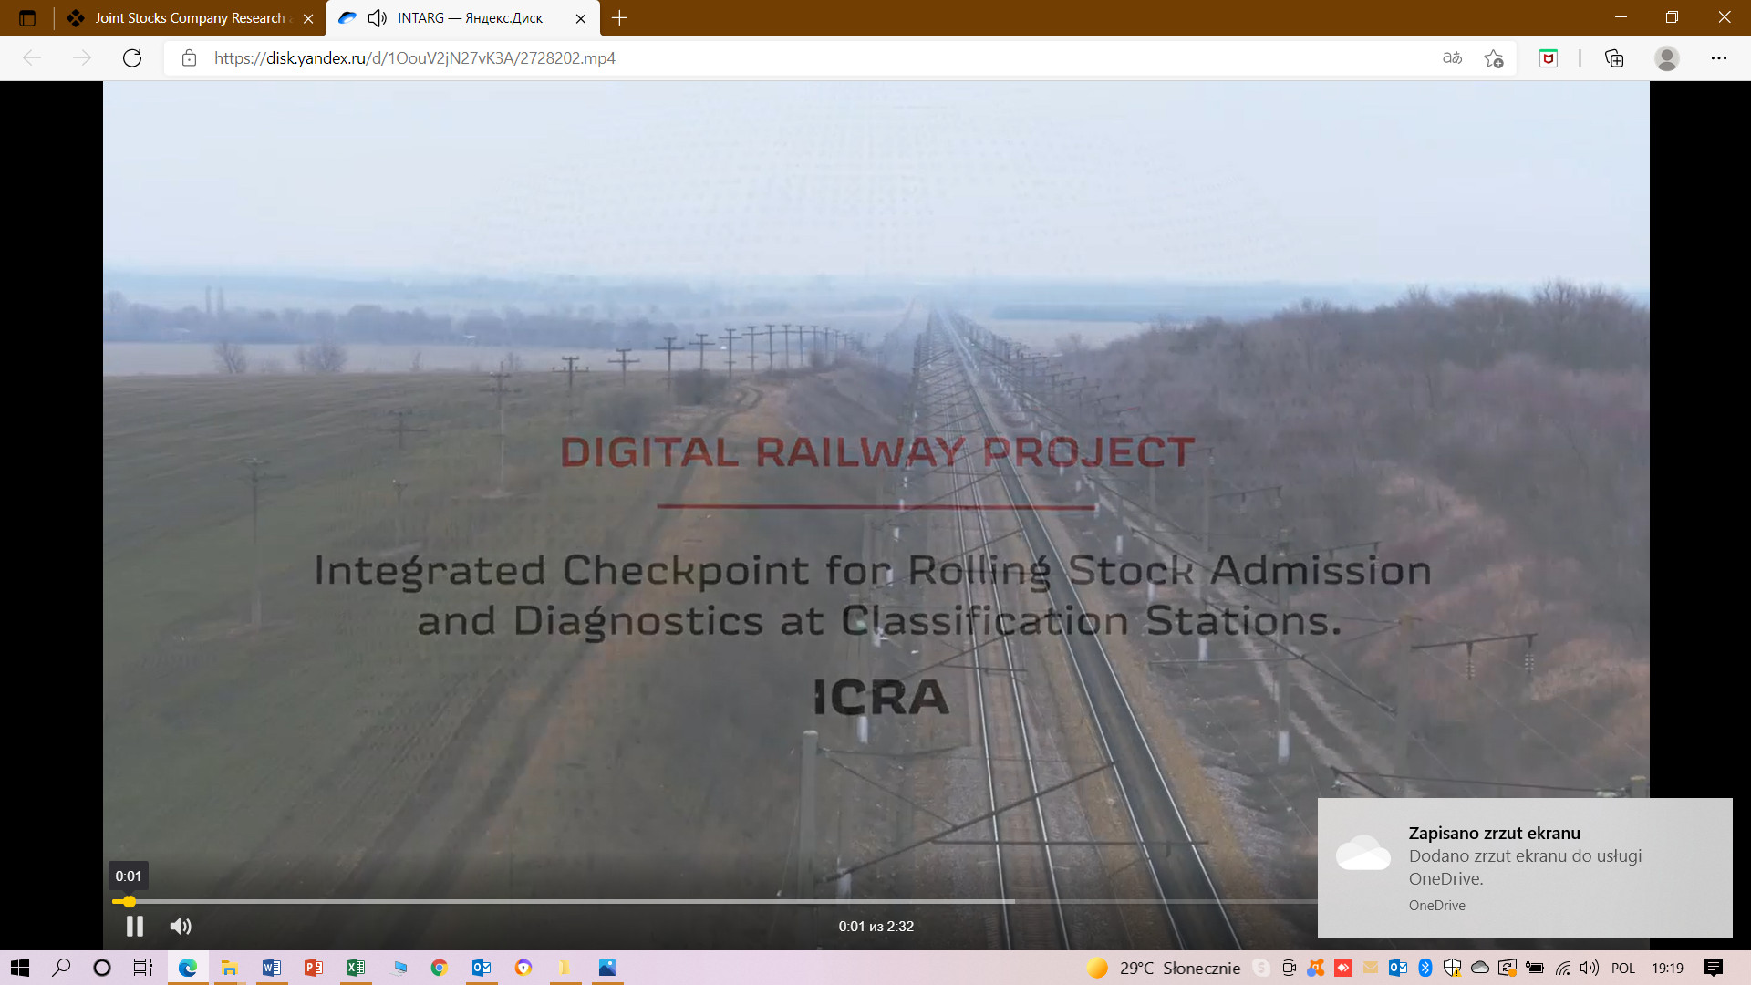Mute the tab via speaker icon

coord(377,18)
